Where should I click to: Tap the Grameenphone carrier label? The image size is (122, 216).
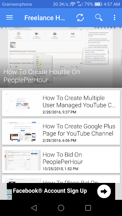[17, 4]
